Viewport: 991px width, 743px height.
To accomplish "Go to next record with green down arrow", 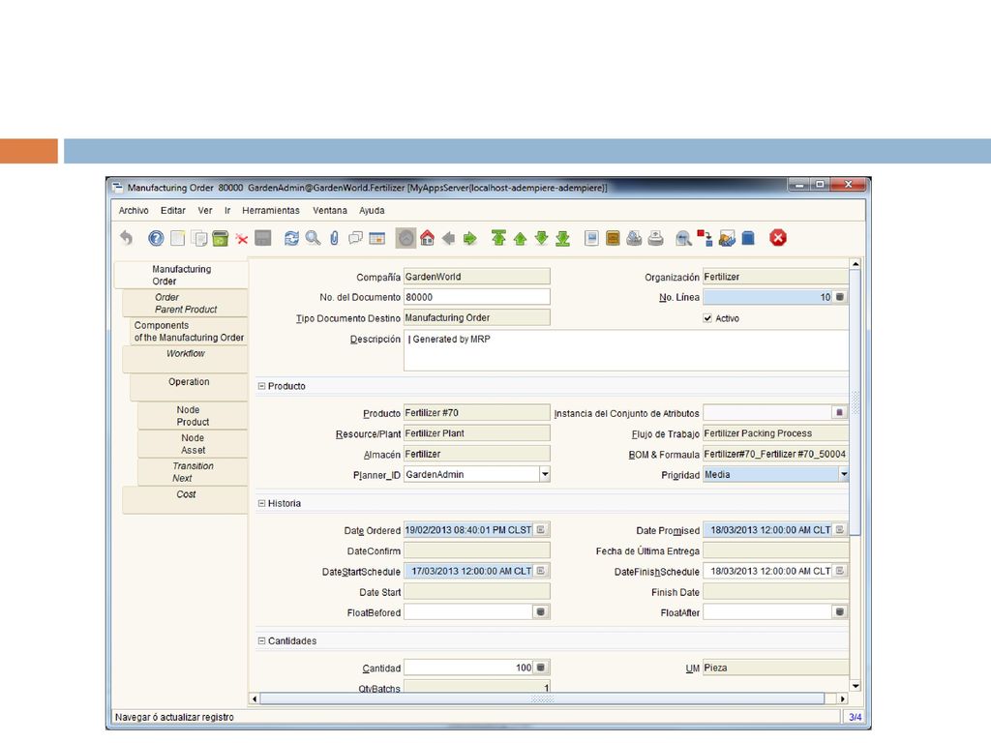I will 541,238.
